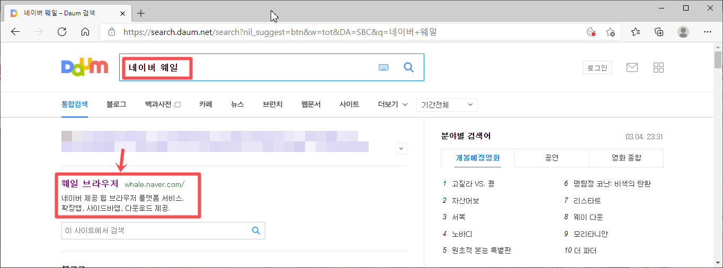Open the Daum mail envelope icon
Screen dimensions: 723x268
(632, 67)
